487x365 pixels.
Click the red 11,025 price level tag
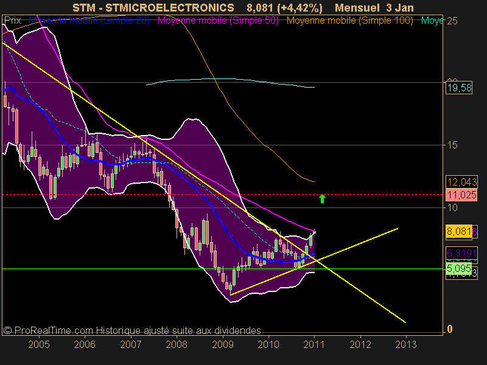click(x=461, y=195)
